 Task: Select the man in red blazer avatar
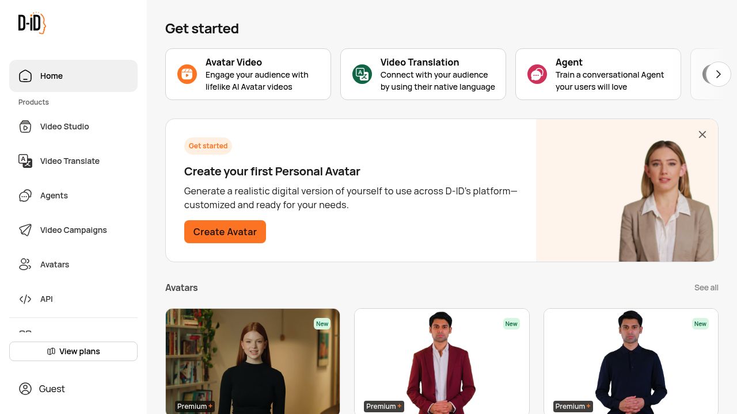(442, 361)
